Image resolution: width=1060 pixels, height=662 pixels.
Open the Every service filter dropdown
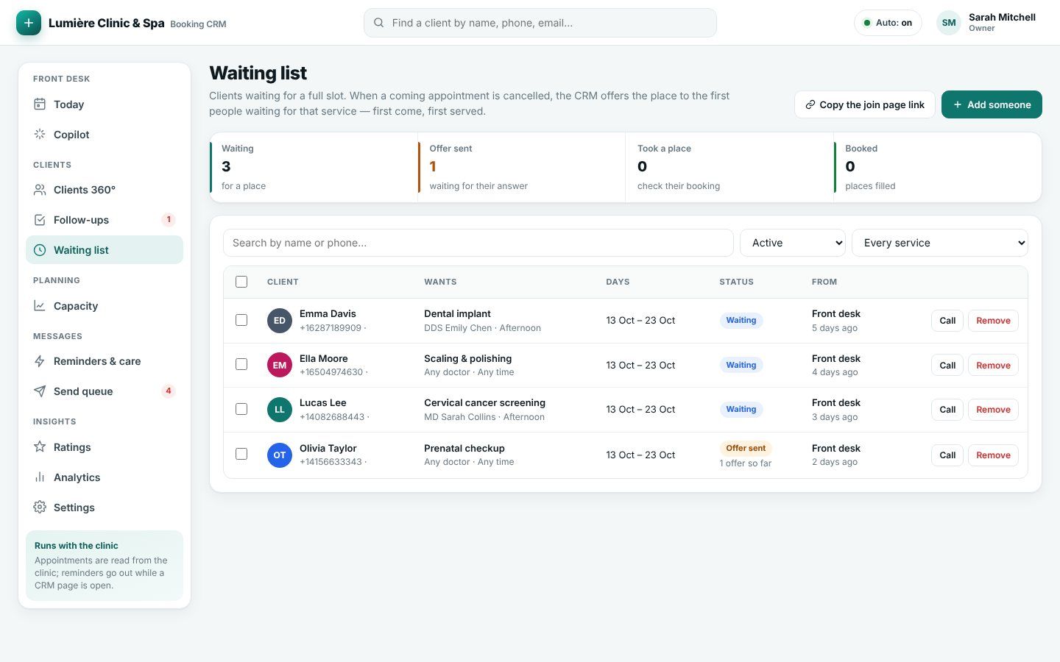point(940,243)
